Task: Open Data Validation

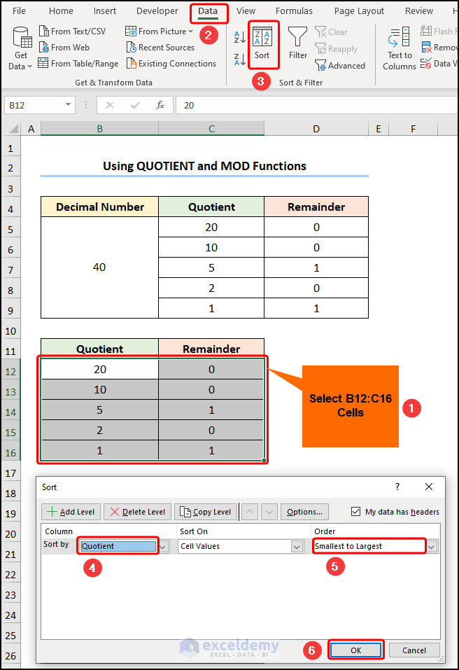Action: [439, 64]
